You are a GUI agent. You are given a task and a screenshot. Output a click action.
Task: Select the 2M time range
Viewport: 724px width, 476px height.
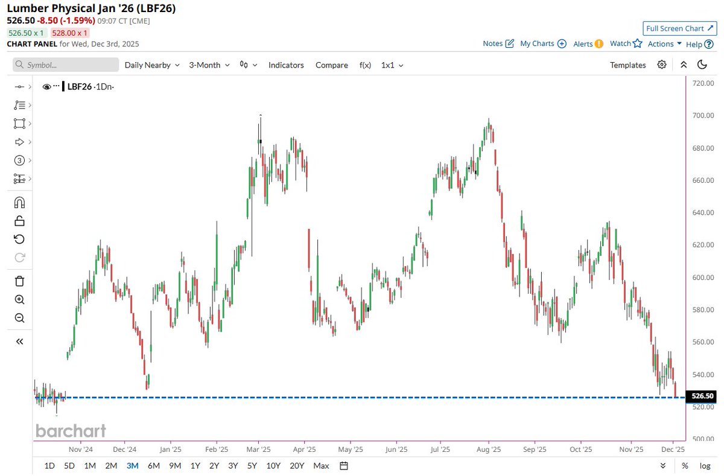(111, 465)
